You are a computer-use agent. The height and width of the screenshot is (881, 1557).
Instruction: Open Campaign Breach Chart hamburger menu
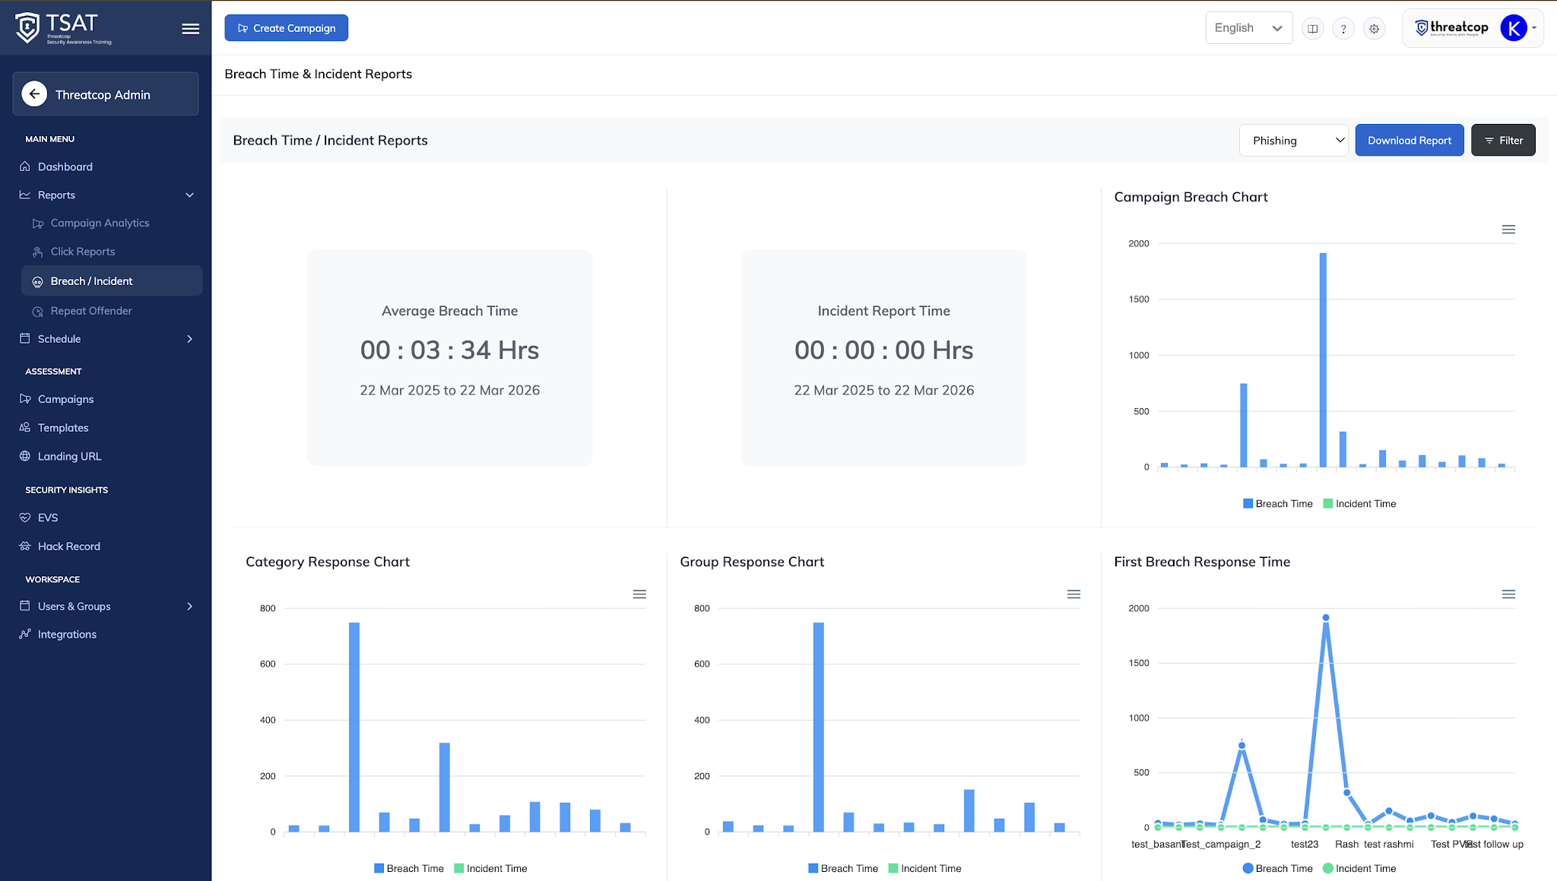(x=1508, y=230)
